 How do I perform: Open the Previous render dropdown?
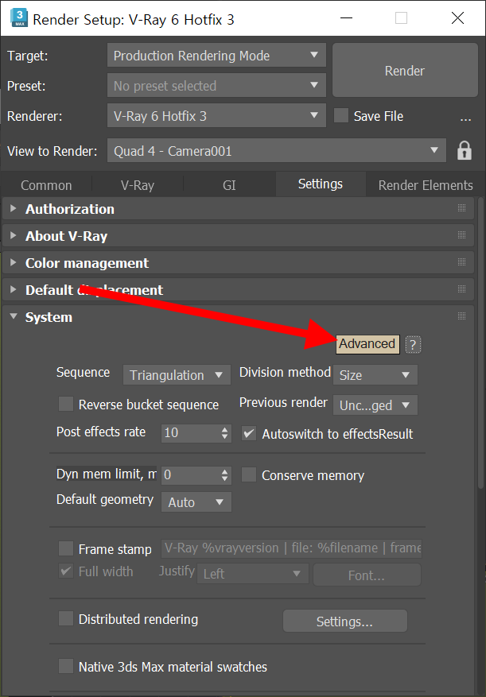click(375, 405)
